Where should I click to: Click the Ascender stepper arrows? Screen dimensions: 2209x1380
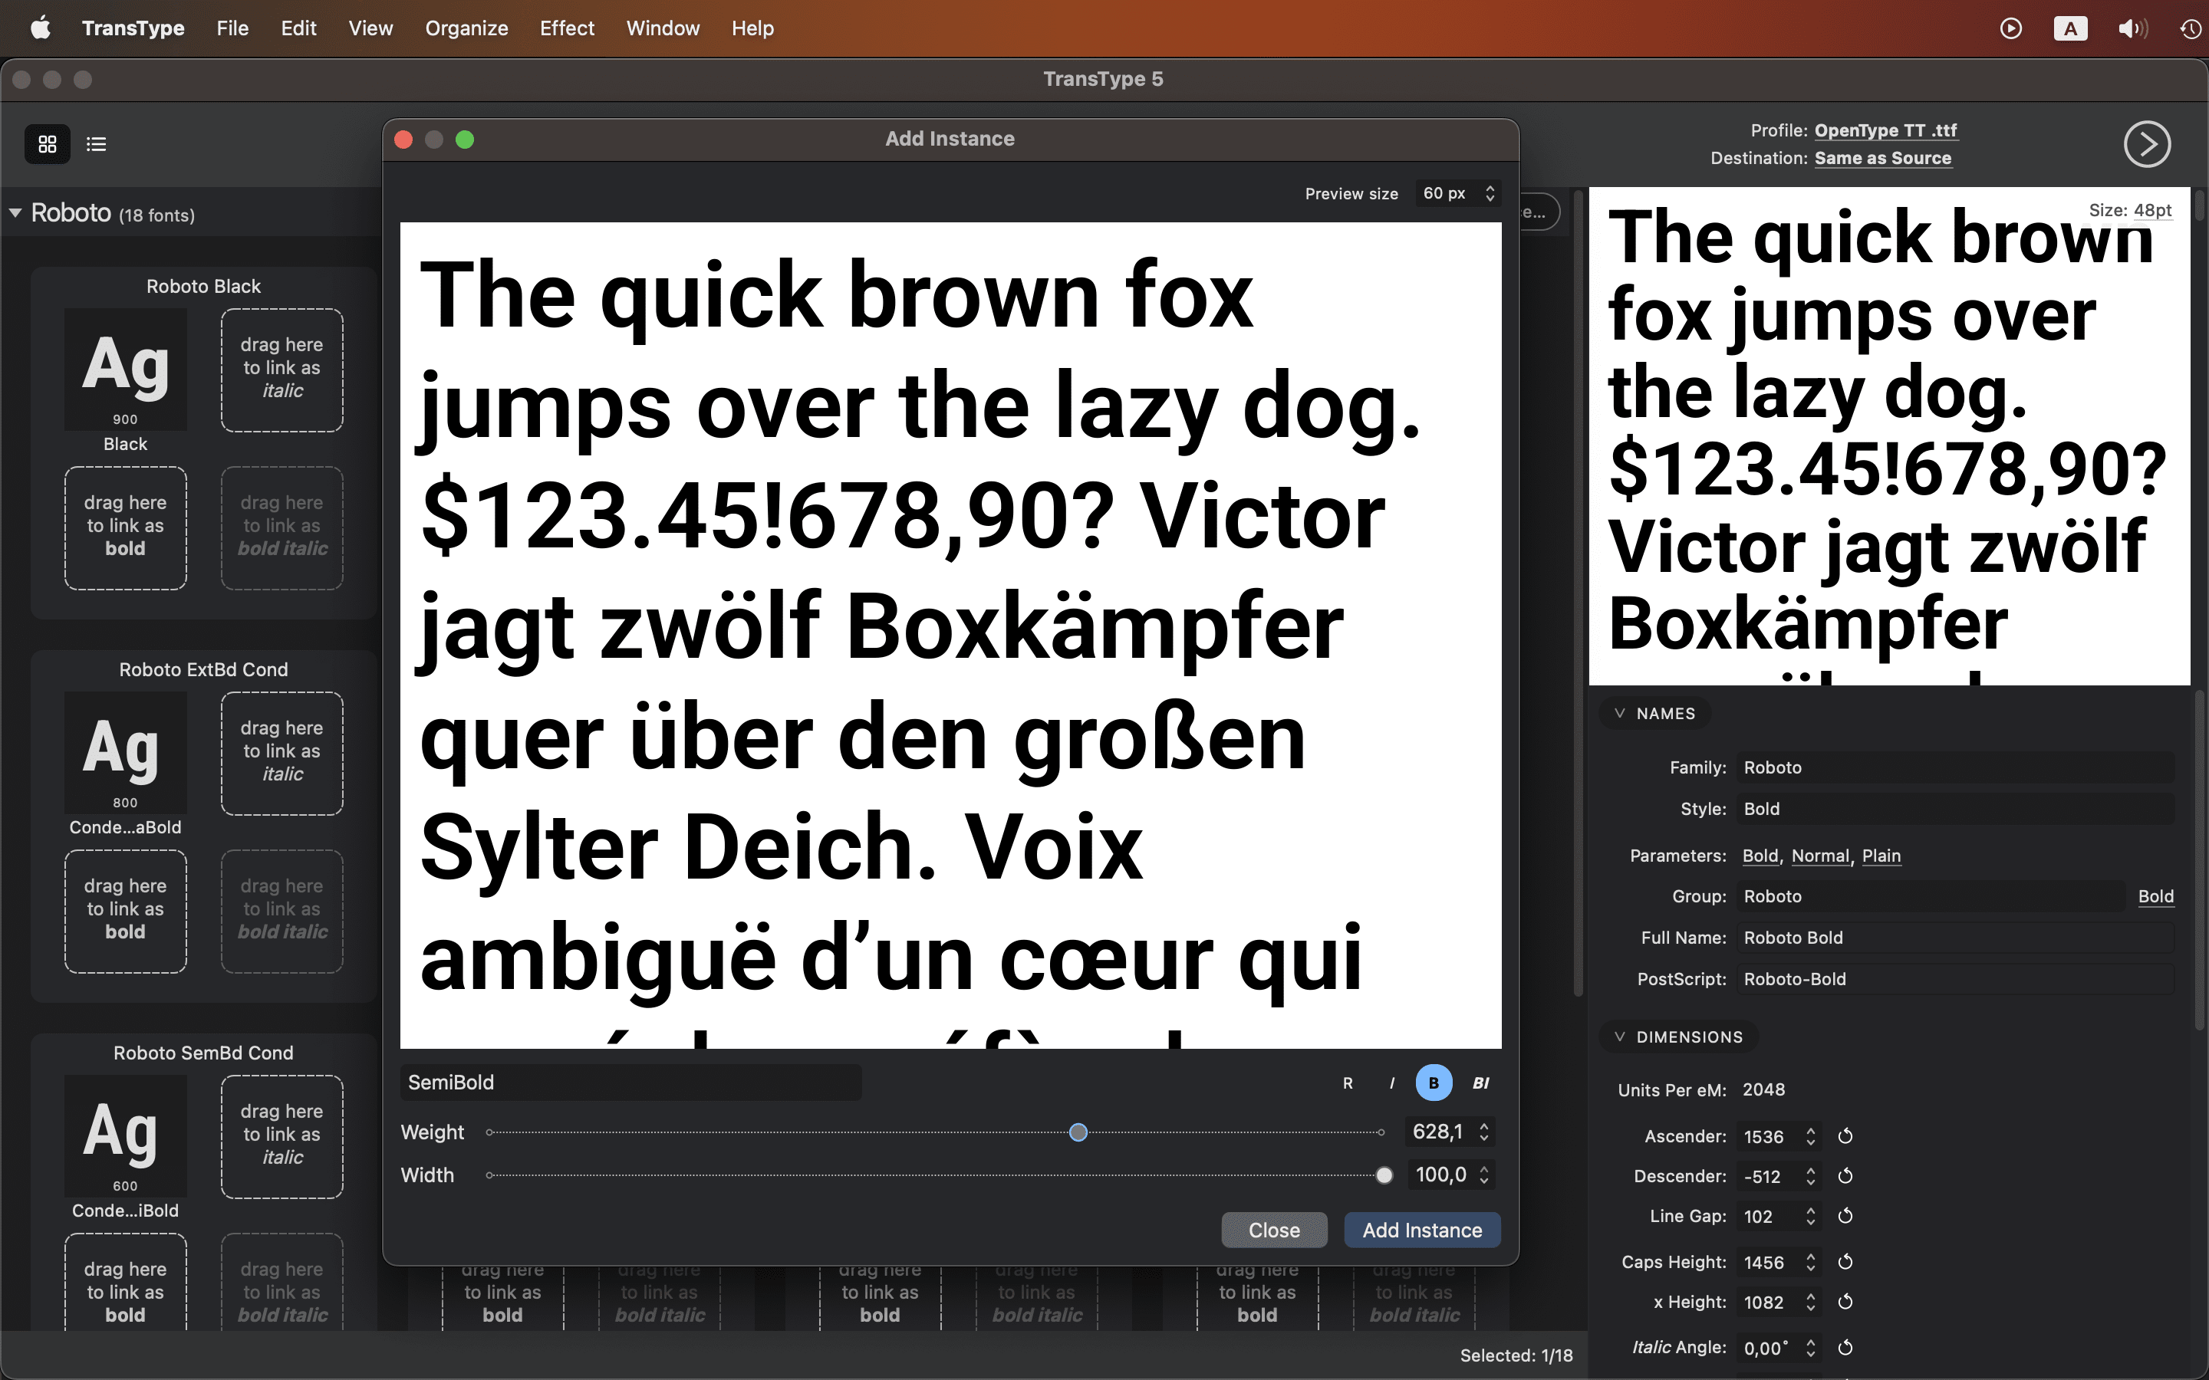(1810, 1136)
